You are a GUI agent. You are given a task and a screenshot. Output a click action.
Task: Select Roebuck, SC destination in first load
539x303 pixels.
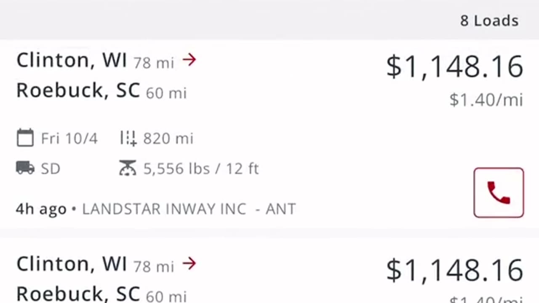click(78, 90)
